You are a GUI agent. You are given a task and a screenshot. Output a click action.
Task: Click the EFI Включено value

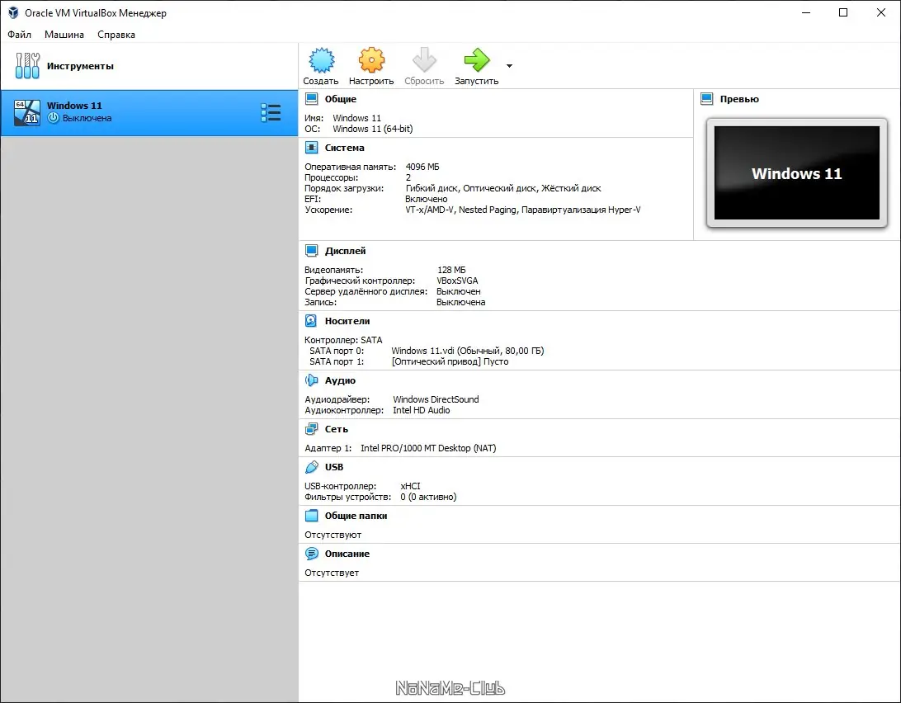[427, 199]
